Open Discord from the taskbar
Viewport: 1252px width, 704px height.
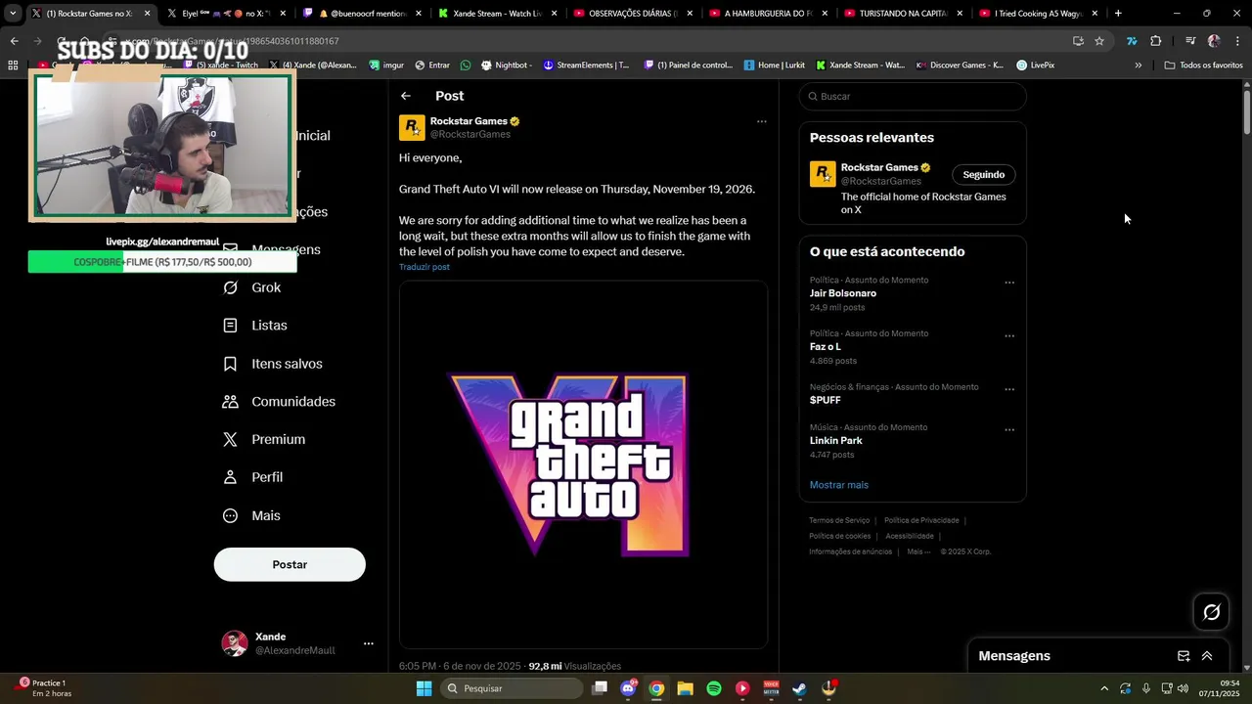628,688
